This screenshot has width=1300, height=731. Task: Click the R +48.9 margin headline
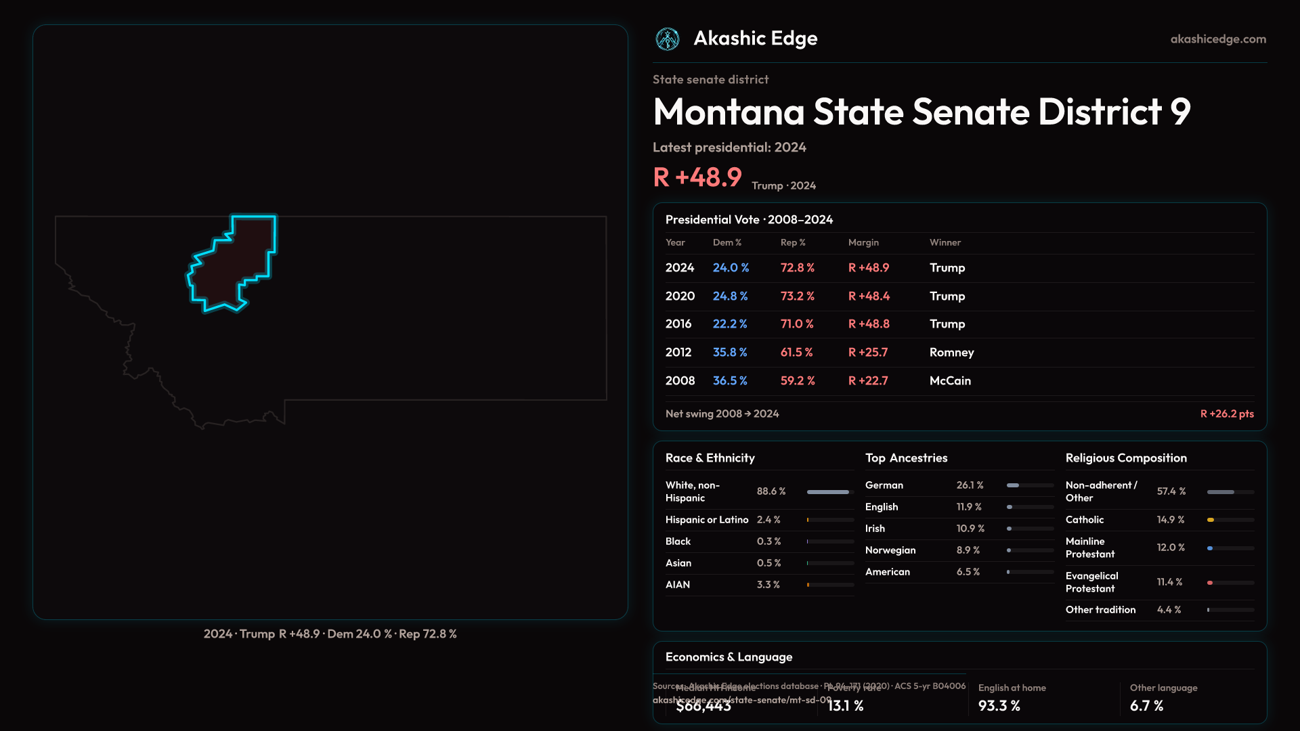(697, 177)
